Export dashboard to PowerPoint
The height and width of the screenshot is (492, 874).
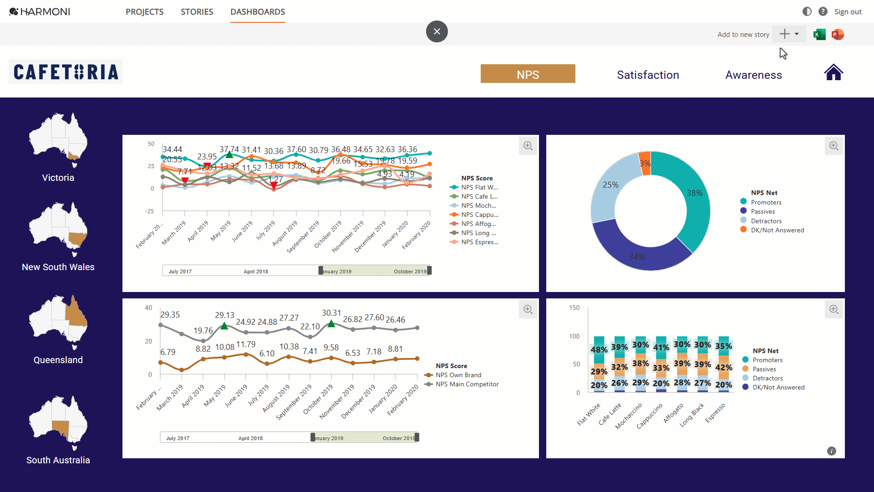coord(838,34)
